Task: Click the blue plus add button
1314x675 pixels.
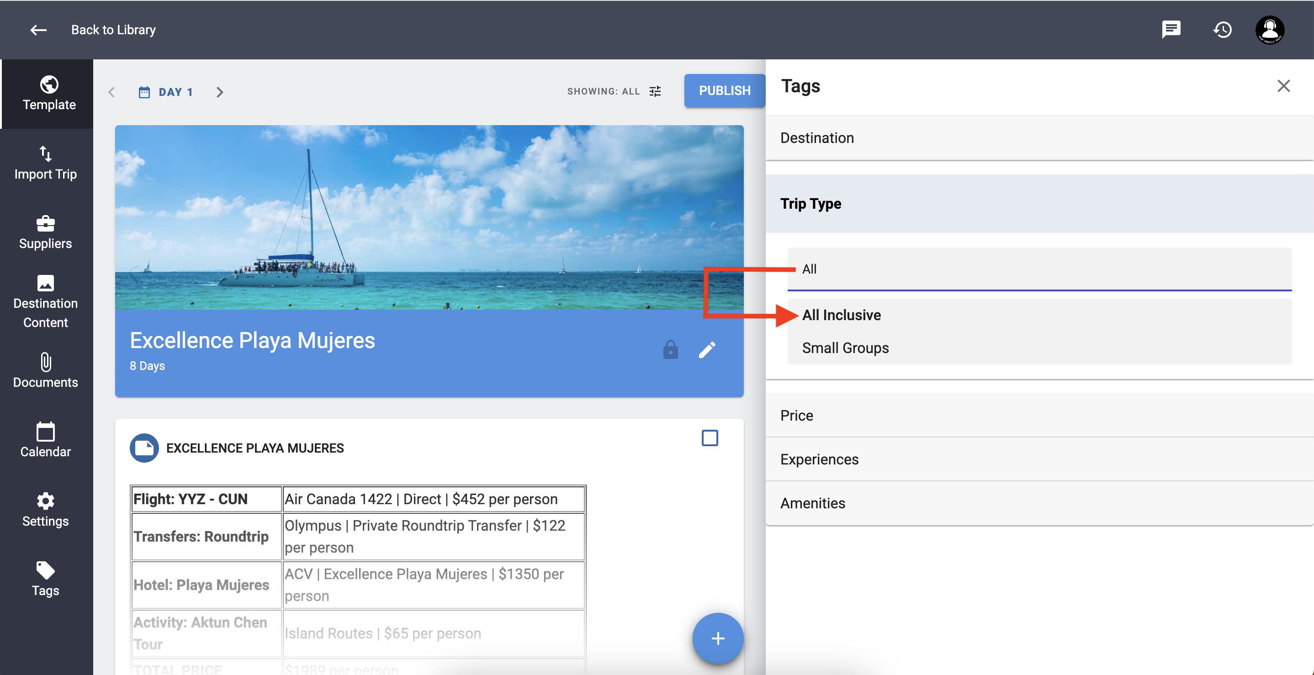Action: coord(718,638)
